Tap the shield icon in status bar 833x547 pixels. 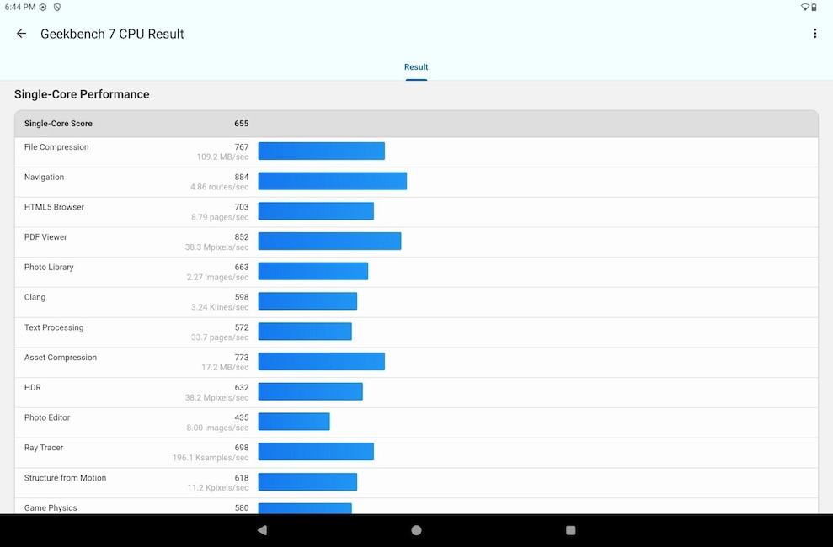click(x=56, y=7)
